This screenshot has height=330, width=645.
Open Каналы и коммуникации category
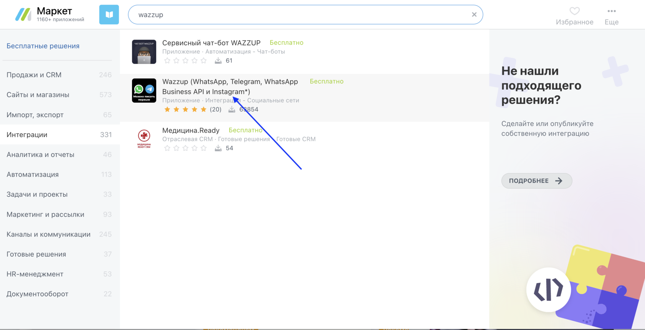pyautogui.click(x=48, y=234)
